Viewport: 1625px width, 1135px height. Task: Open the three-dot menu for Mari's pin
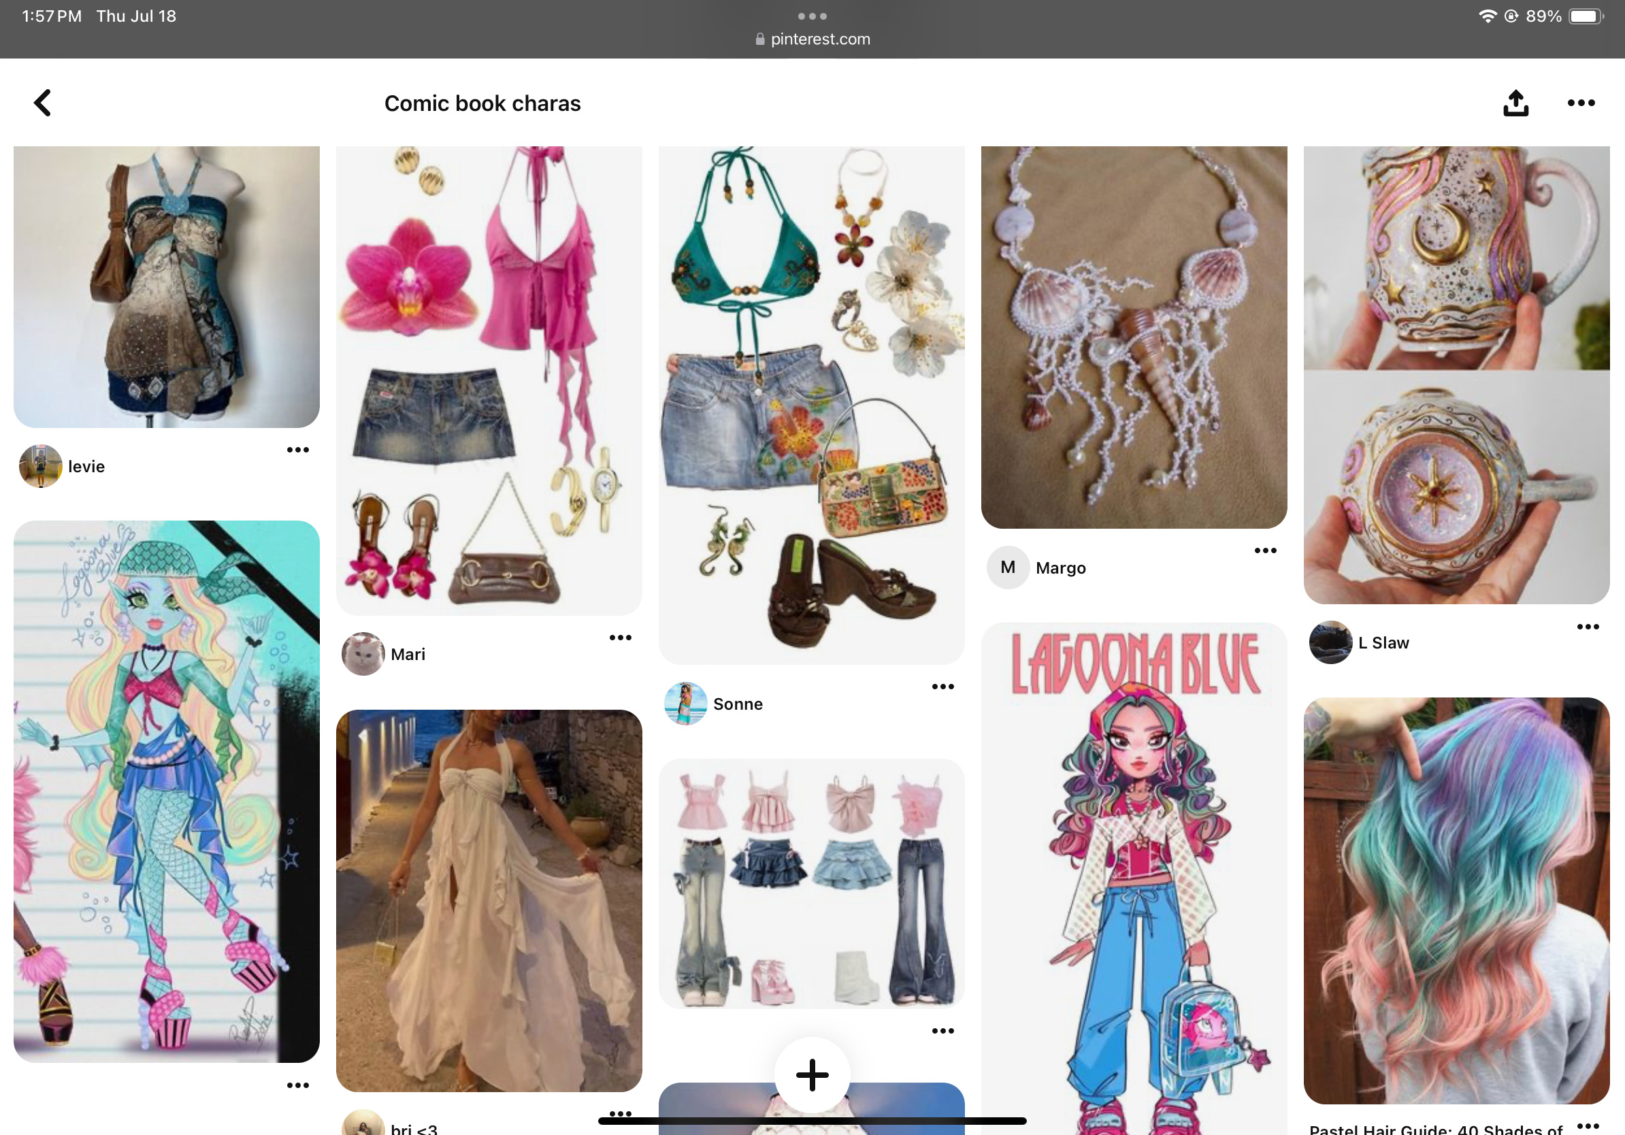click(x=620, y=638)
